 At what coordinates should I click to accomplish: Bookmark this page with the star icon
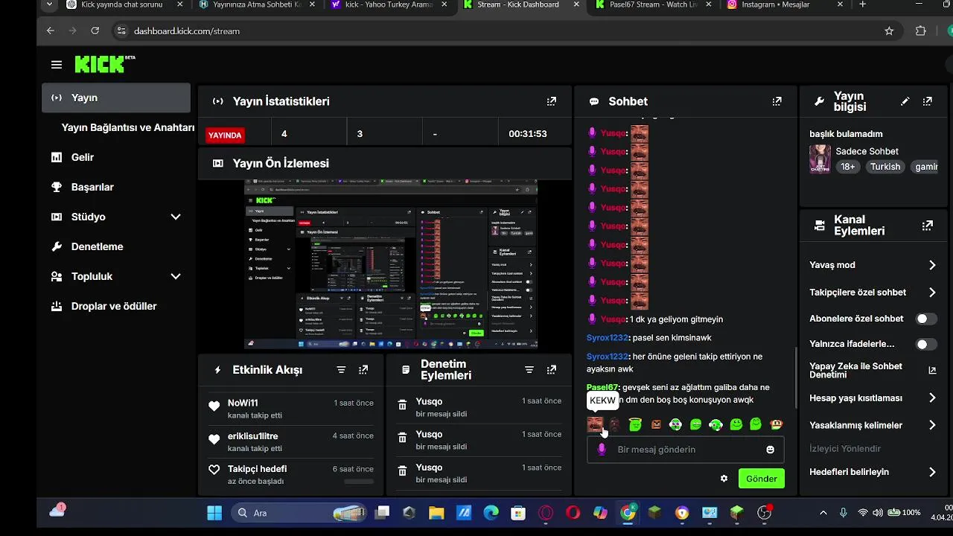(x=888, y=31)
